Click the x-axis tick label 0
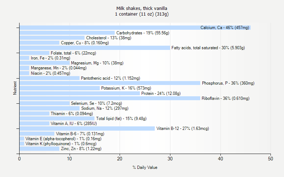This screenshot has width=284, height=177. coord(20,159)
